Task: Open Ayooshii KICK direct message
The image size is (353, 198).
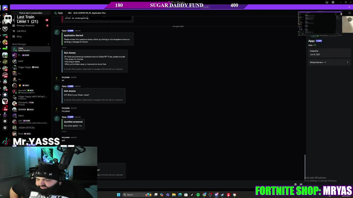Action: [x=31, y=91]
